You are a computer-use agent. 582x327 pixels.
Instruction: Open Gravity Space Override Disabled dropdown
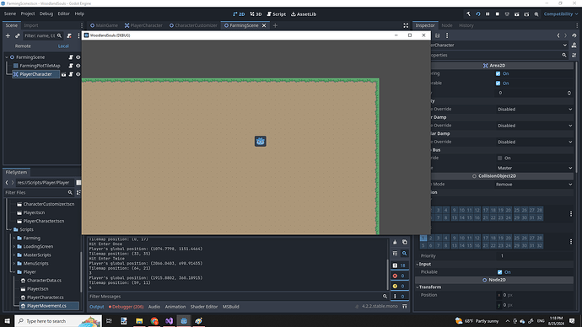click(535, 110)
